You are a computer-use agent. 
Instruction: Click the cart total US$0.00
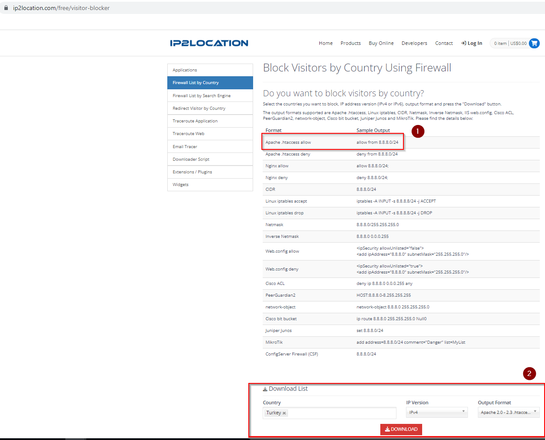(518, 43)
